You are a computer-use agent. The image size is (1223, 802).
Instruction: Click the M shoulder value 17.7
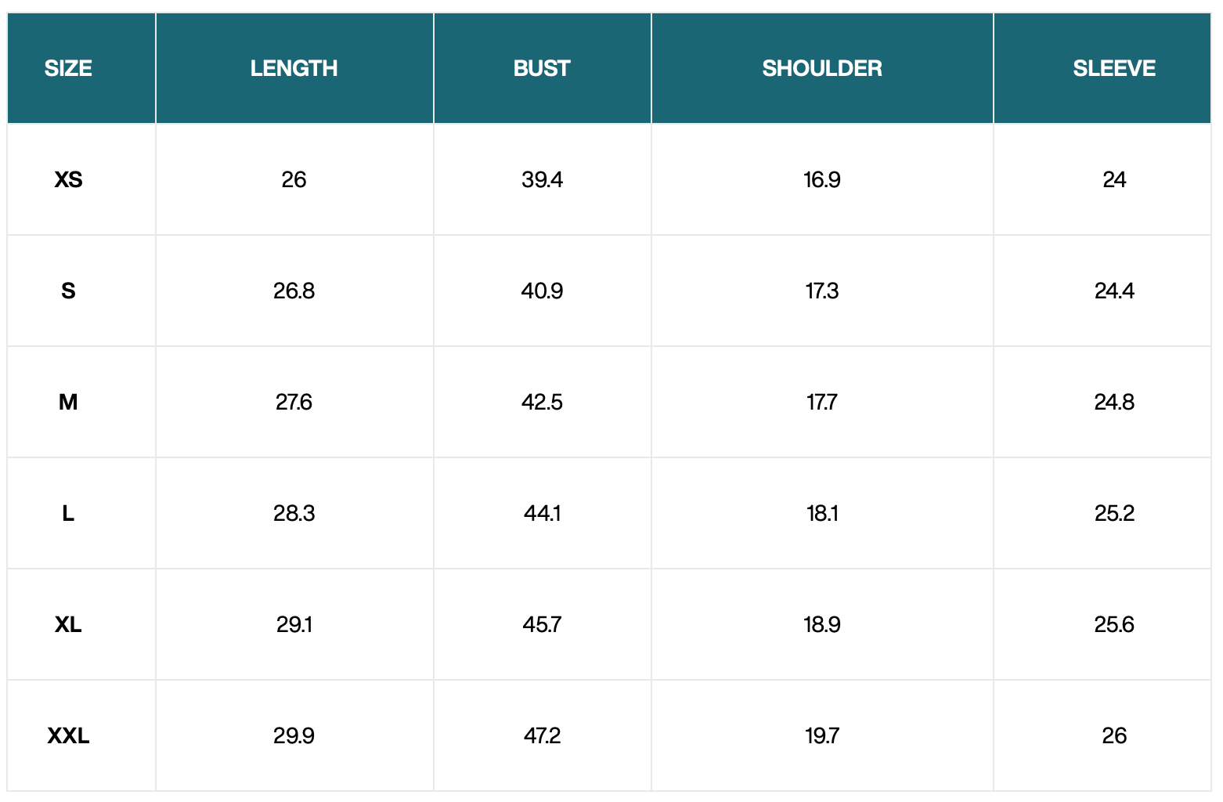(x=822, y=402)
